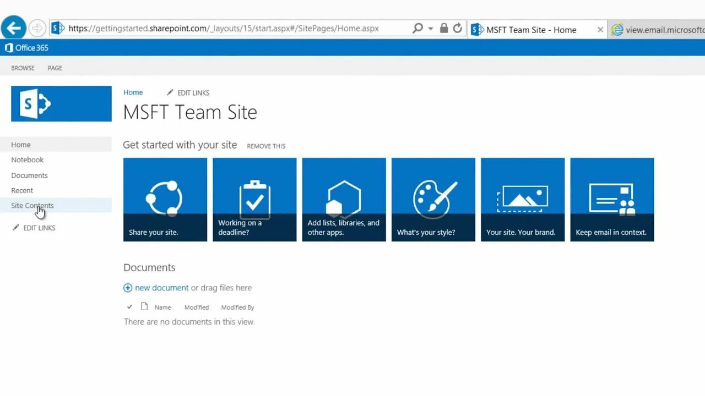The width and height of the screenshot is (705, 396).
Task: Click the search magnifier in the address bar
Action: 417,28
